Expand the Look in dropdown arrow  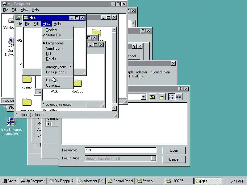143,97
